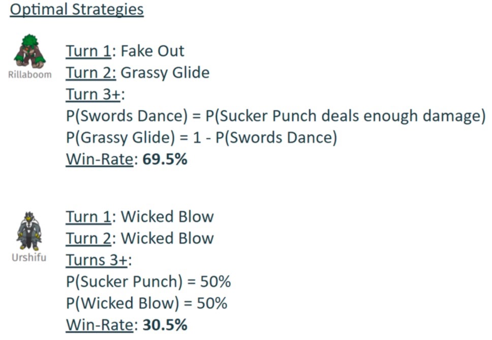Click Urshifu's underlined Turn 2 label
Image resolution: width=492 pixels, height=340 pixels.
(88, 239)
